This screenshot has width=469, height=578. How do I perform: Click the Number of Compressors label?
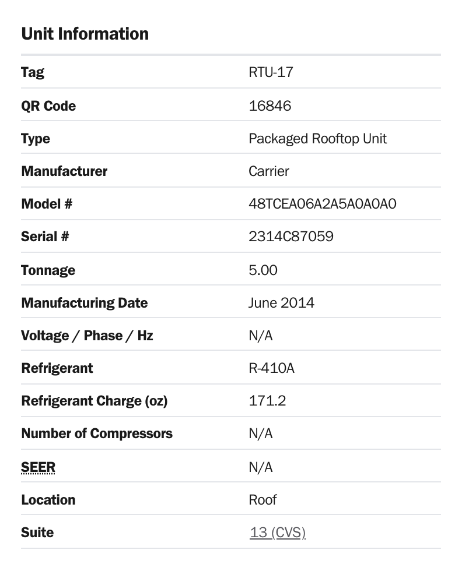click(x=97, y=433)
